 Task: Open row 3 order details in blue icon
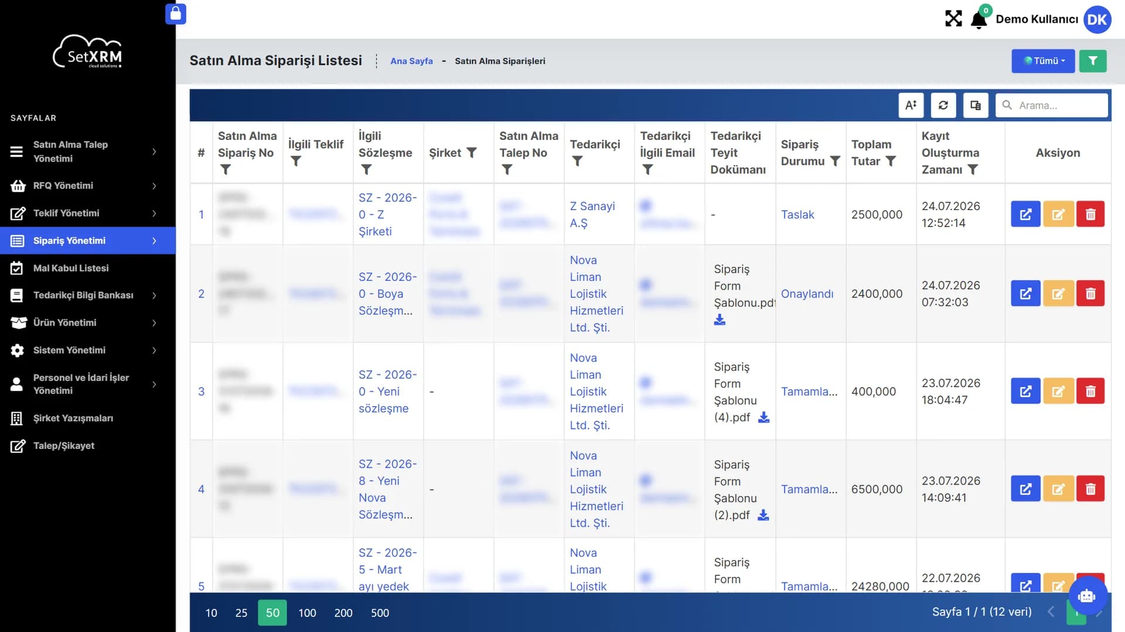point(1025,391)
